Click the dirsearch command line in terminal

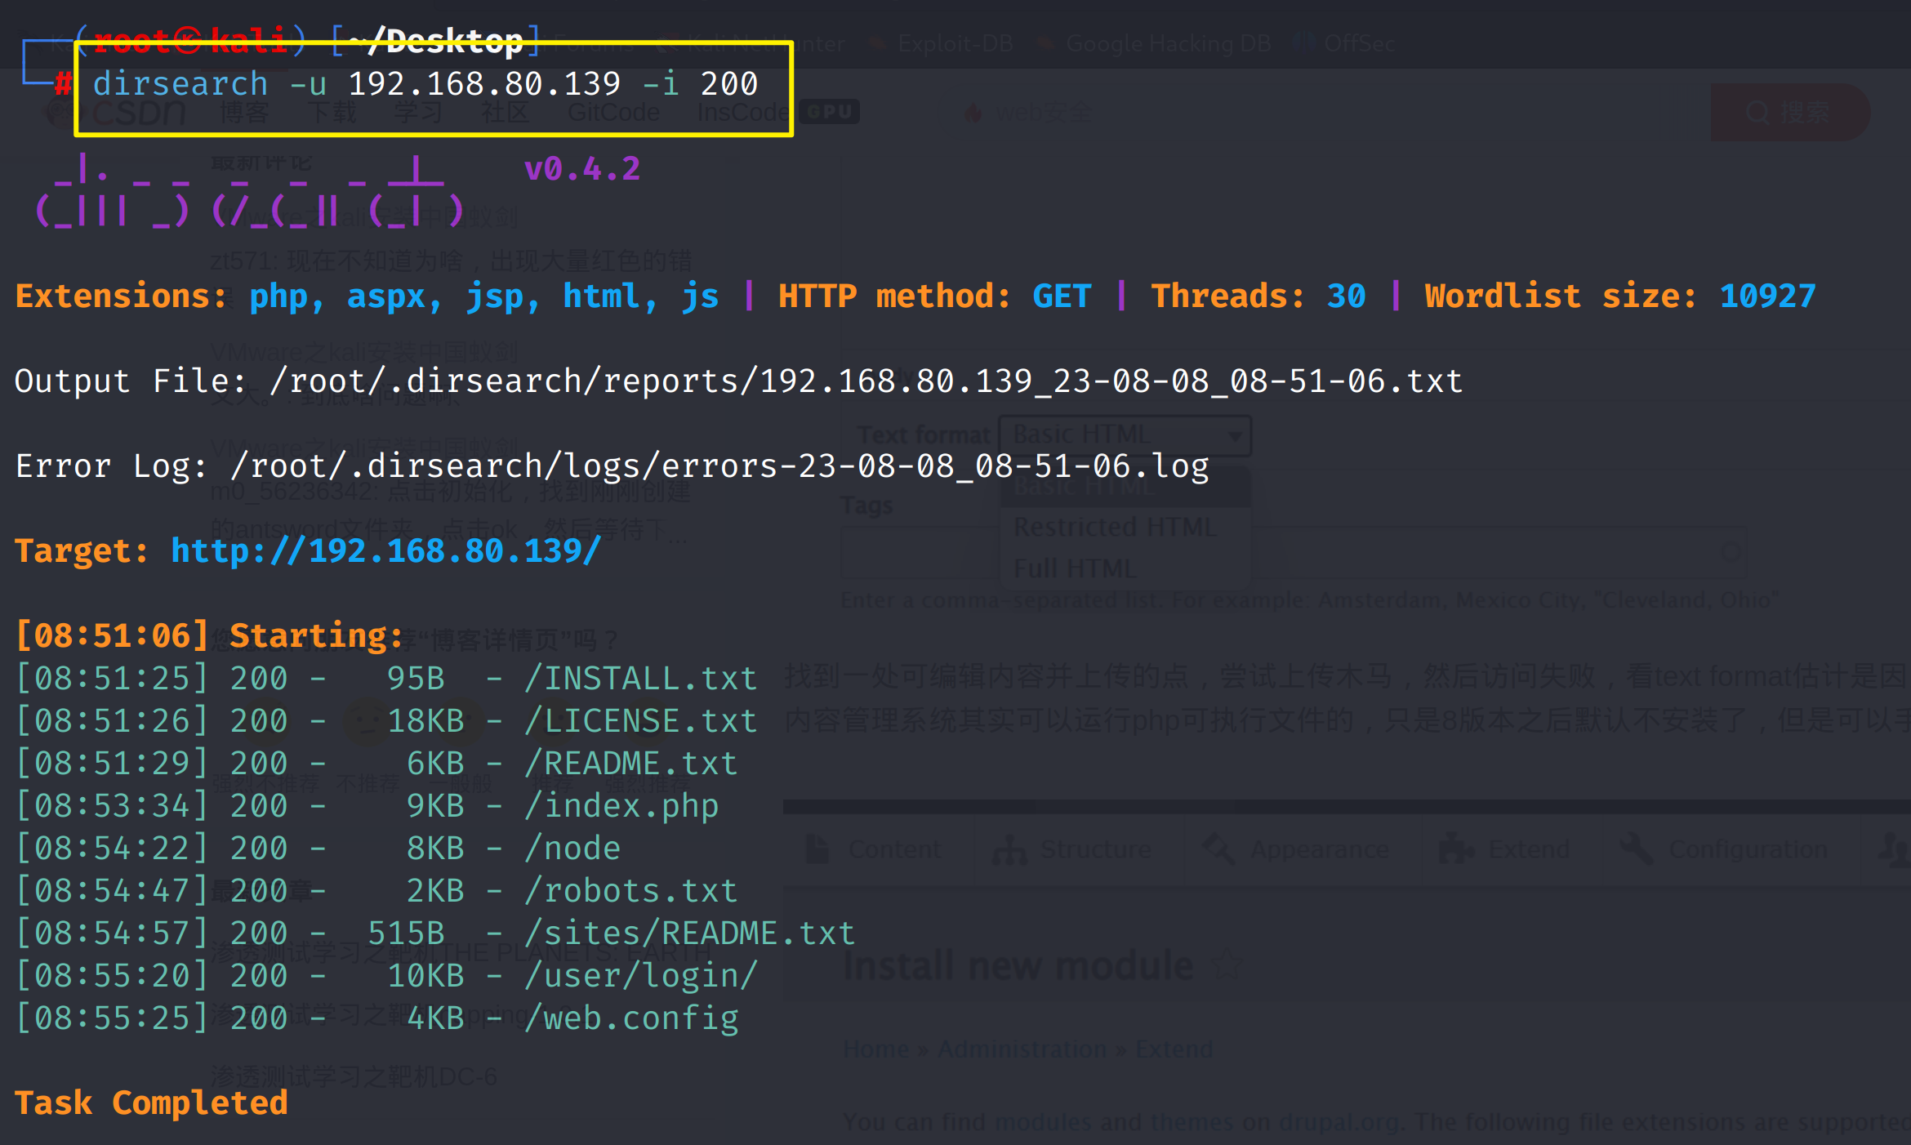425,84
